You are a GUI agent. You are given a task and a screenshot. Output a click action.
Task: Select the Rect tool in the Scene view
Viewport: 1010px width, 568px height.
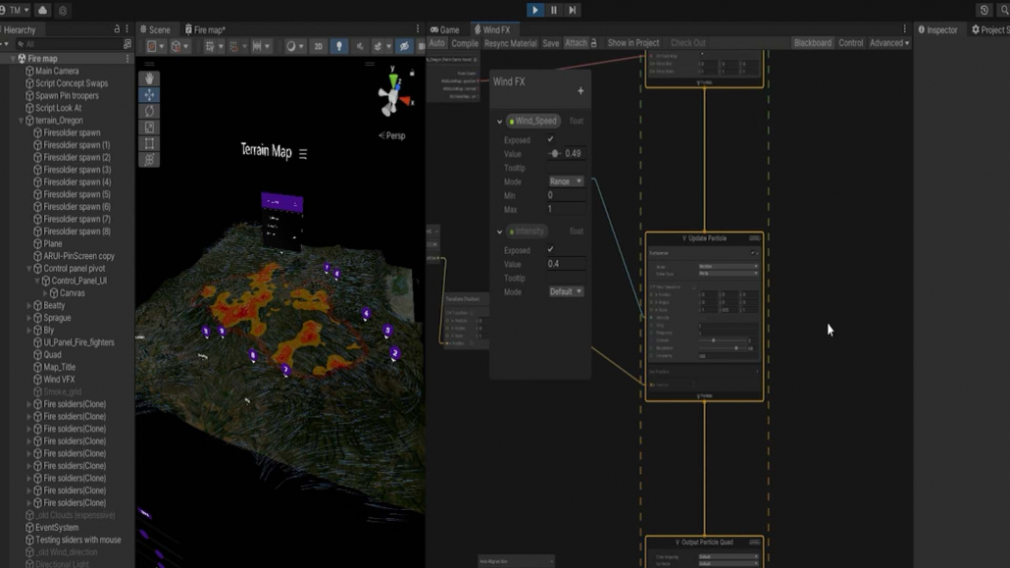pyautogui.click(x=149, y=143)
